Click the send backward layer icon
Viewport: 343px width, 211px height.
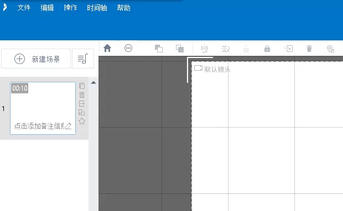point(180,49)
